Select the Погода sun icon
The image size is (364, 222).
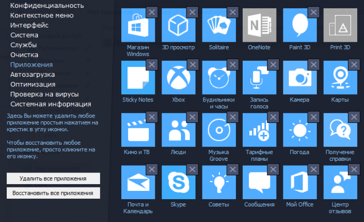pyautogui.click(x=300, y=130)
